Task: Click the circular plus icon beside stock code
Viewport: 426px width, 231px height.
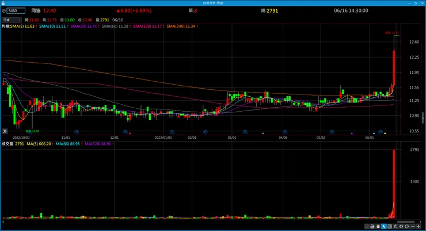Action: pos(4,10)
